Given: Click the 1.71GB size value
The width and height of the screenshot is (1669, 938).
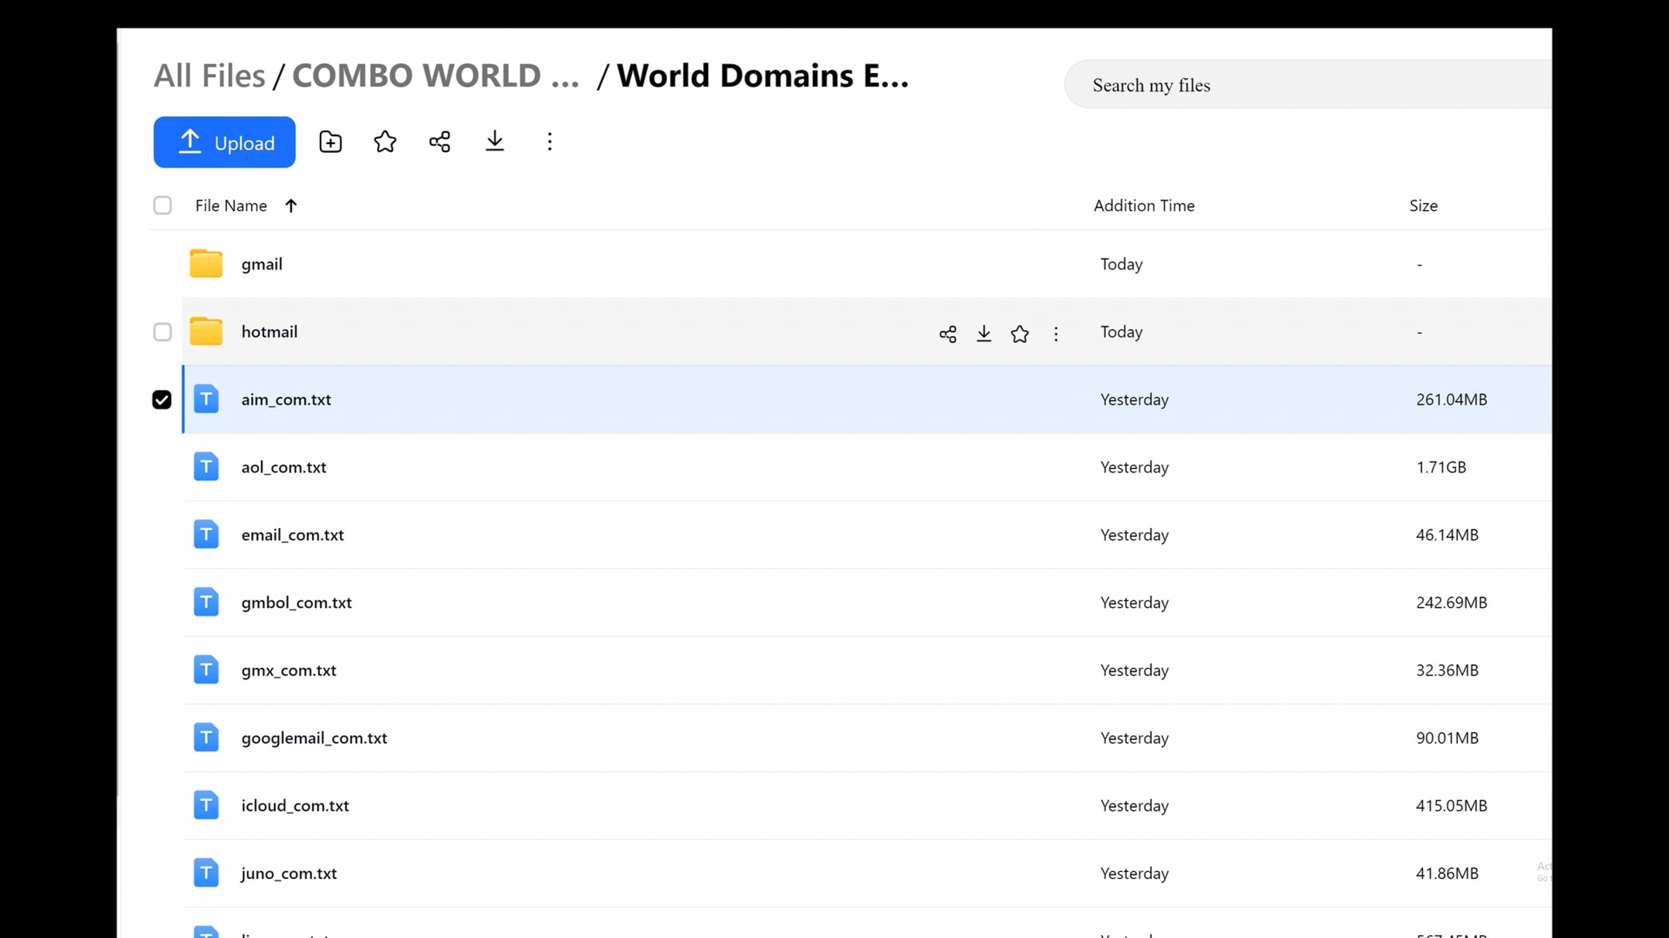Looking at the screenshot, I should tap(1441, 467).
